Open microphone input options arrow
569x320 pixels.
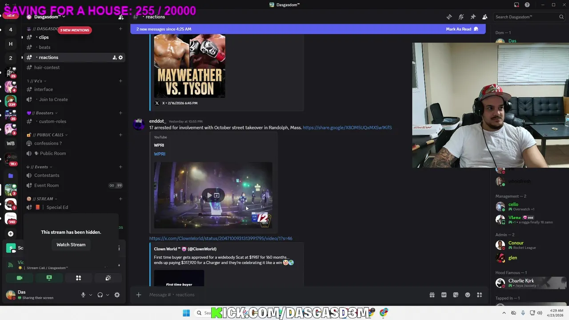point(90,295)
